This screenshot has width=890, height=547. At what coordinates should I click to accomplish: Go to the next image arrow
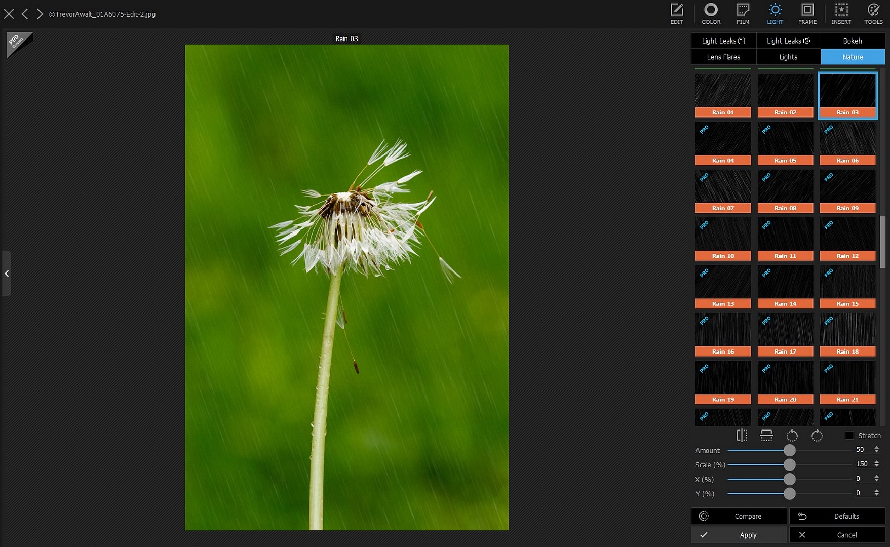pyautogui.click(x=40, y=14)
